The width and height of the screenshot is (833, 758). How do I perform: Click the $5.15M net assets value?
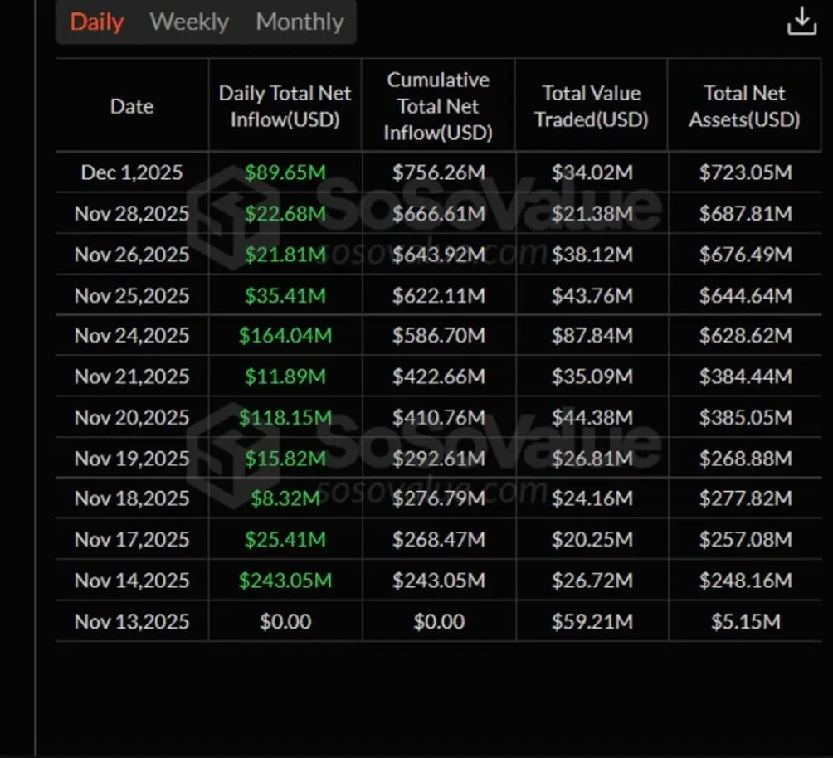(746, 621)
